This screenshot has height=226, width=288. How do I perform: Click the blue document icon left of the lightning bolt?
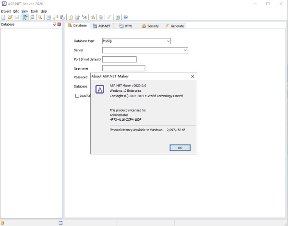(101, 17)
